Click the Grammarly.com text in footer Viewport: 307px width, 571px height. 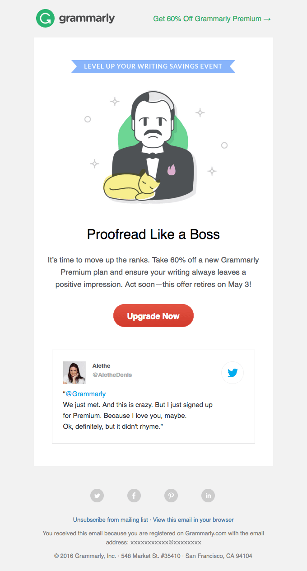(x=205, y=534)
